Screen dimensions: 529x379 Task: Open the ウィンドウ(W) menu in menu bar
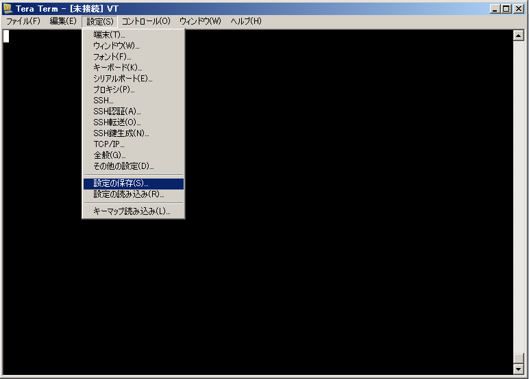click(200, 21)
